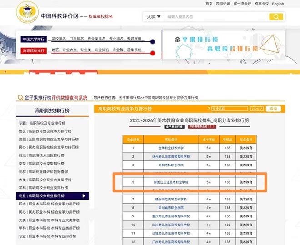Click the black 金平果排行榜 tag button
Image resolution: width=300 pixels, height=245 pixels.
pos(175,127)
